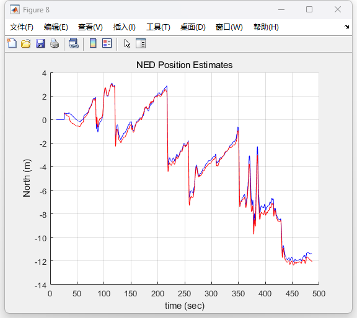Open the 插入(I) menu
The height and width of the screenshot is (318, 357).
[125, 27]
